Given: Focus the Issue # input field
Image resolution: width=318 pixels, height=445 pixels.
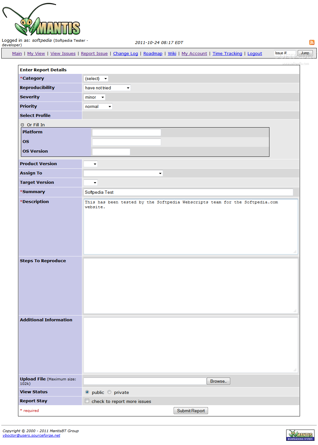Looking at the screenshot, I should pyautogui.click(x=285, y=53).
